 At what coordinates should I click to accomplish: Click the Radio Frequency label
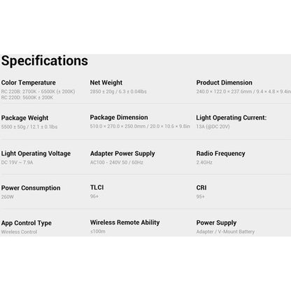click(x=221, y=154)
